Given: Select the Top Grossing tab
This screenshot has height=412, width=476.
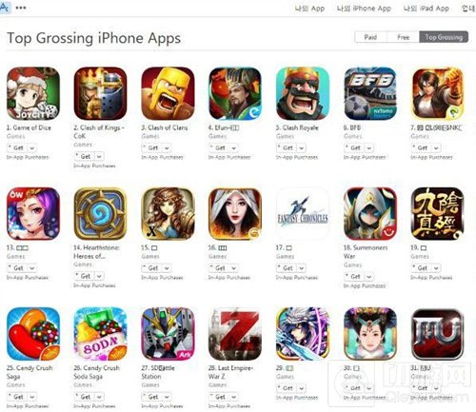Looking at the screenshot, I should point(444,37).
